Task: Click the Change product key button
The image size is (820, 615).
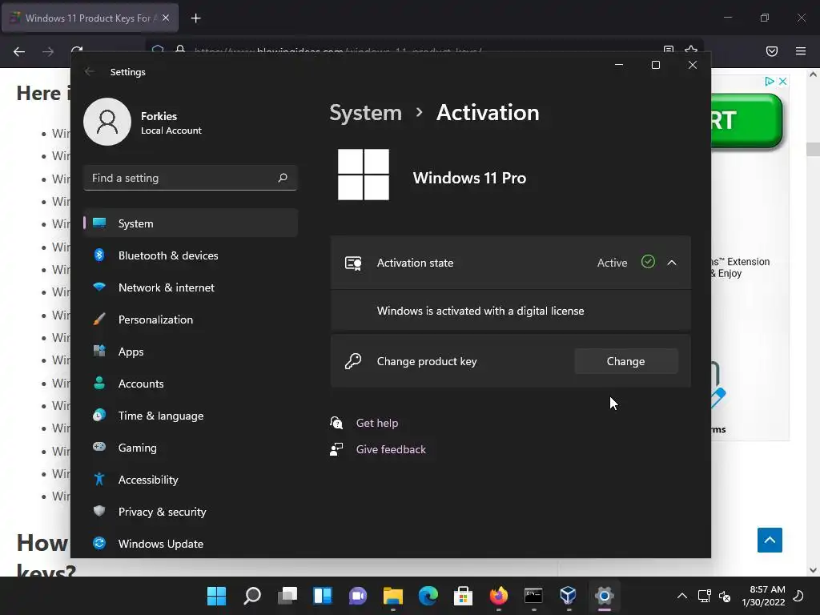Action: [x=626, y=361]
